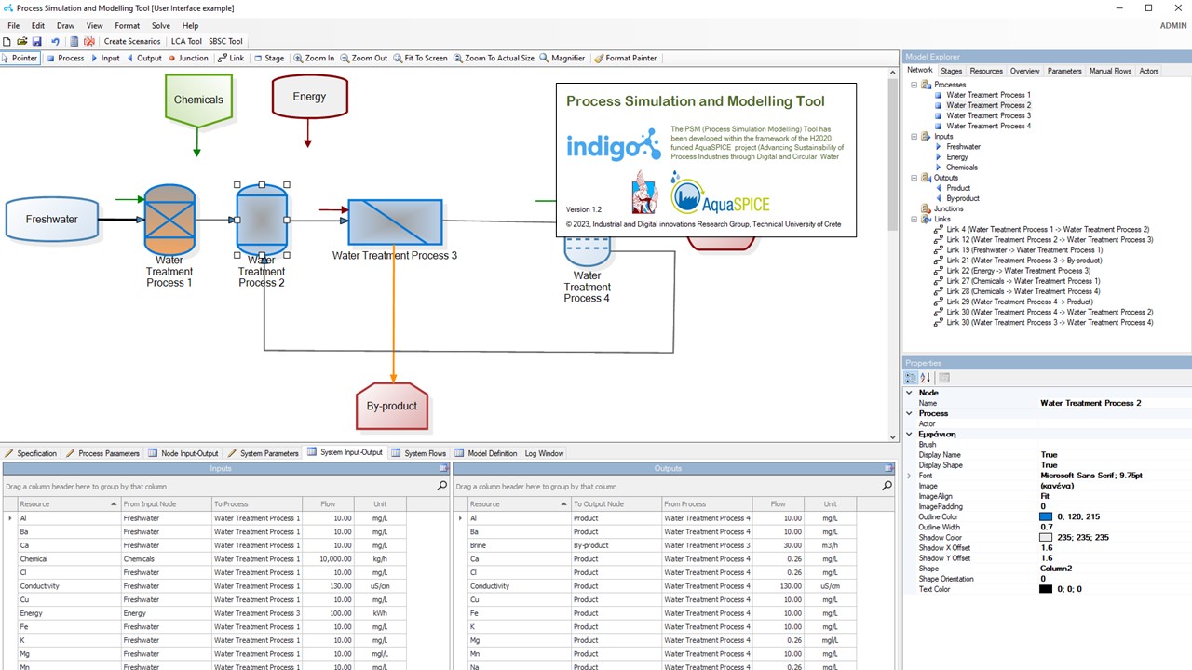Launch the LCA Tool
Viewport: 1192px width, 670px height.
tap(186, 41)
